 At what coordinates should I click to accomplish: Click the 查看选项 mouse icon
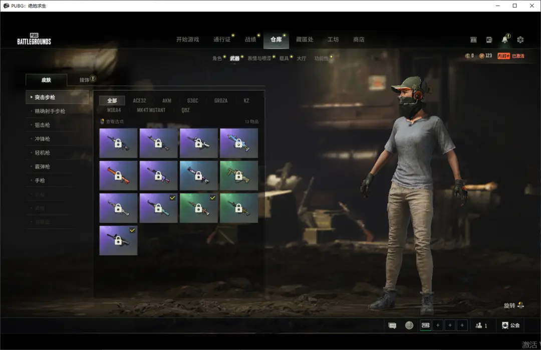pyautogui.click(x=102, y=121)
